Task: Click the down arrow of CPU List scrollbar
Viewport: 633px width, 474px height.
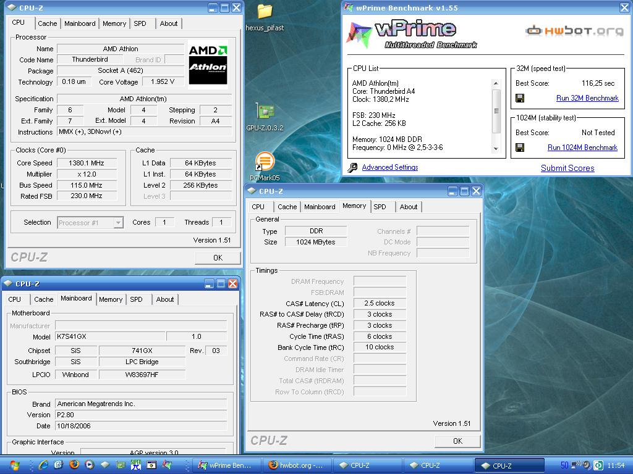Action: (x=496, y=149)
